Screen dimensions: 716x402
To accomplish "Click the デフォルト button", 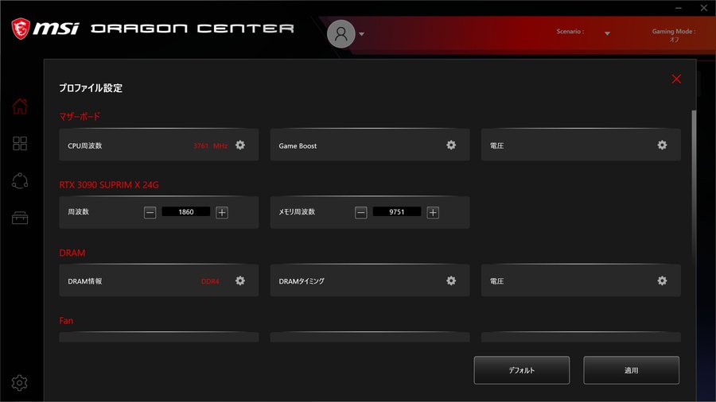I will [522, 370].
